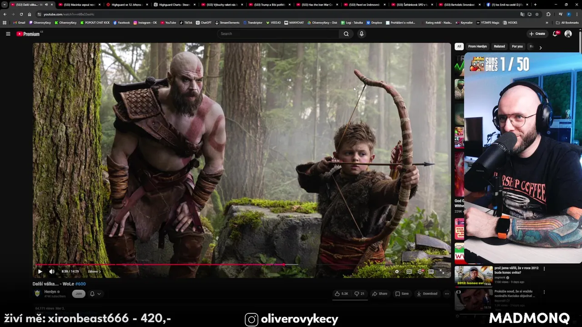Image resolution: width=582 pixels, height=327 pixels.
Task: Open the Facebook bookmark
Action: [x=121, y=23]
